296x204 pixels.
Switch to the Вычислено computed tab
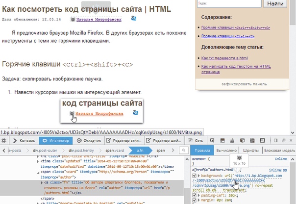[226, 151]
